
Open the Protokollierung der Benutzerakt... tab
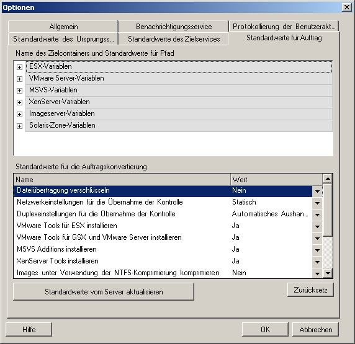[x=284, y=27]
